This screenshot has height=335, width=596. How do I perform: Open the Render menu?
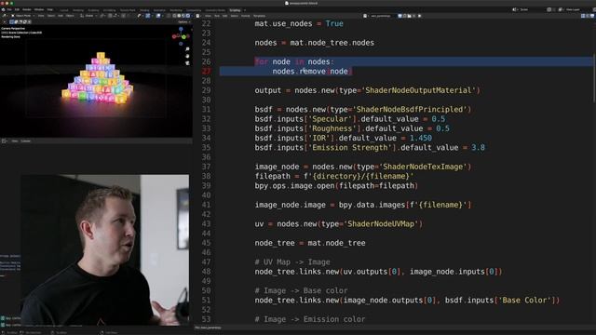point(27,9)
